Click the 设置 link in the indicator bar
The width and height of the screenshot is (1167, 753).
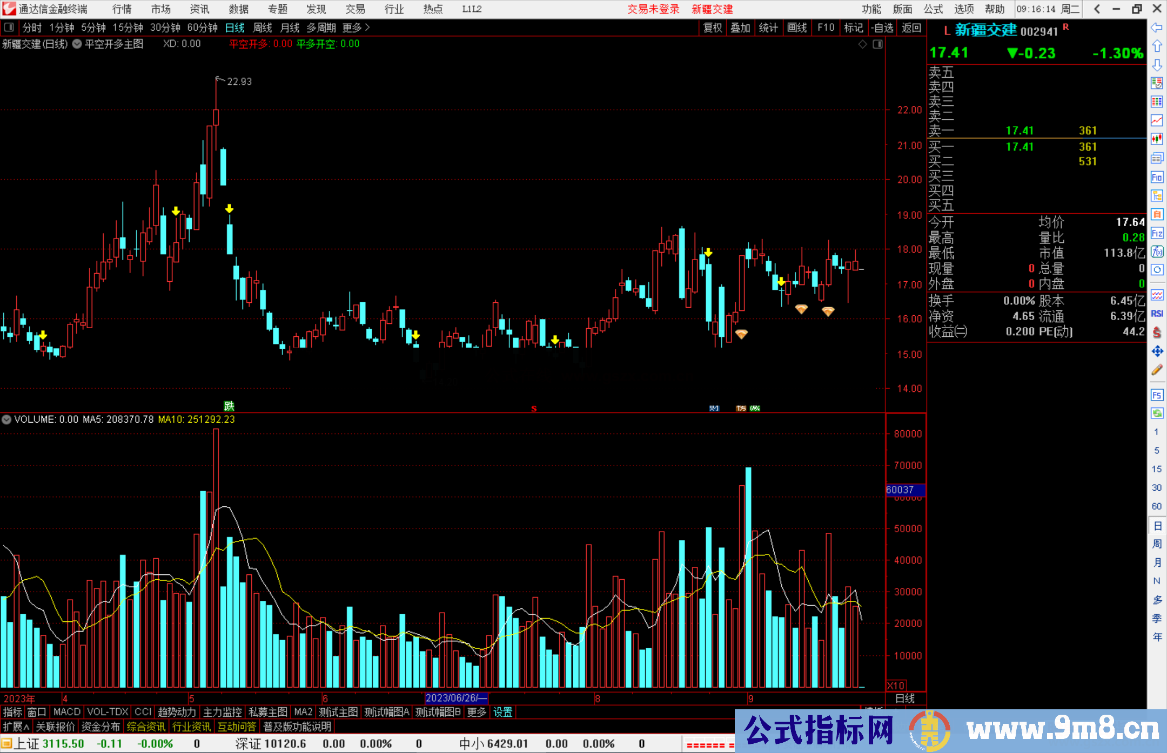click(x=502, y=712)
